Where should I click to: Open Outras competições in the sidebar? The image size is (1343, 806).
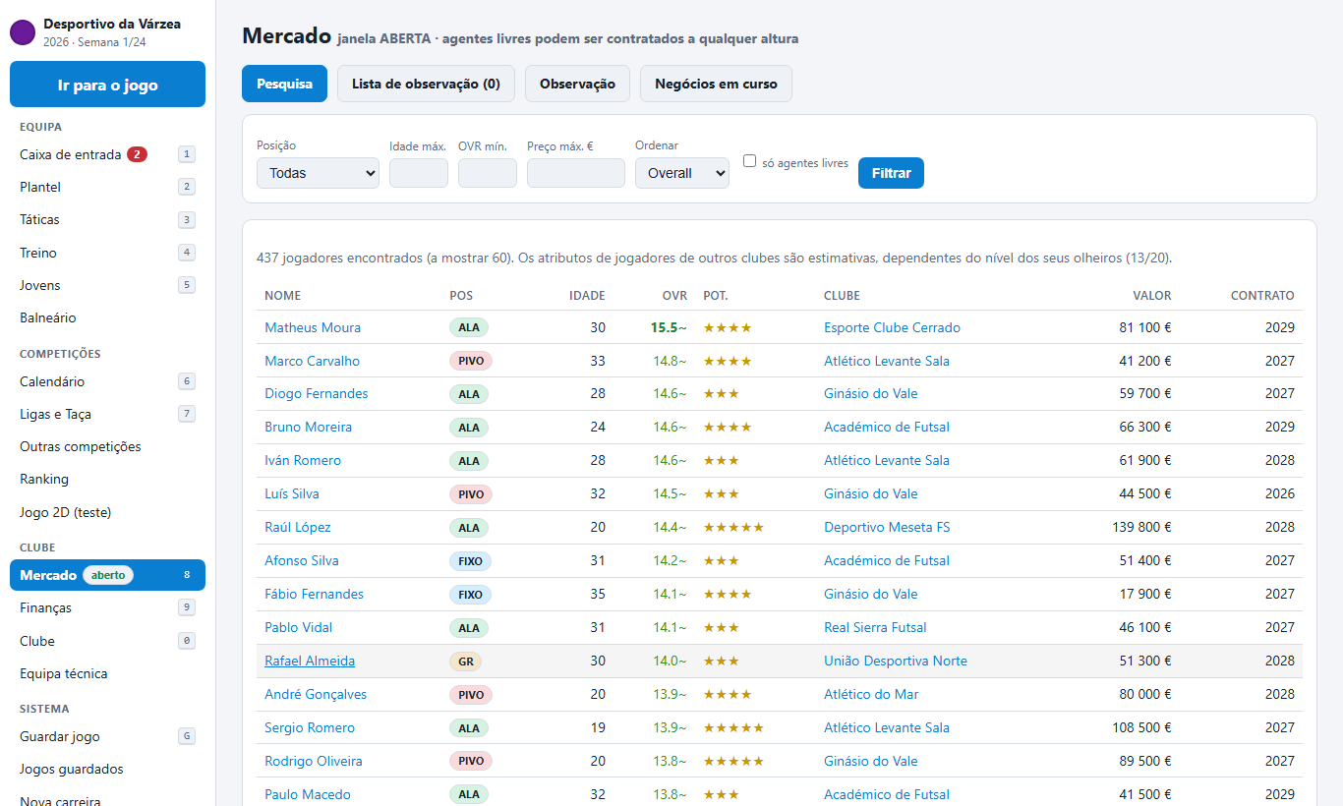click(107, 446)
